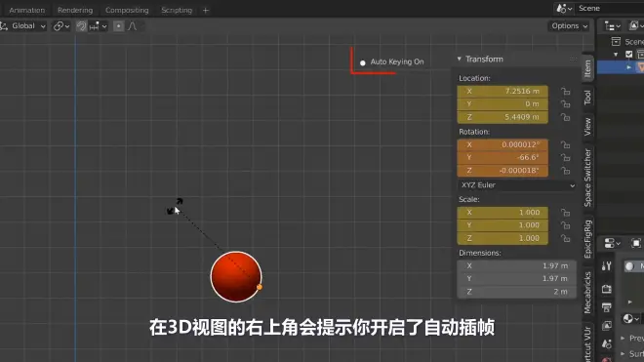Image resolution: width=644 pixels, height=362 pixels.
Task: Edit the Location Z value
Action: (x=503, y=117)
